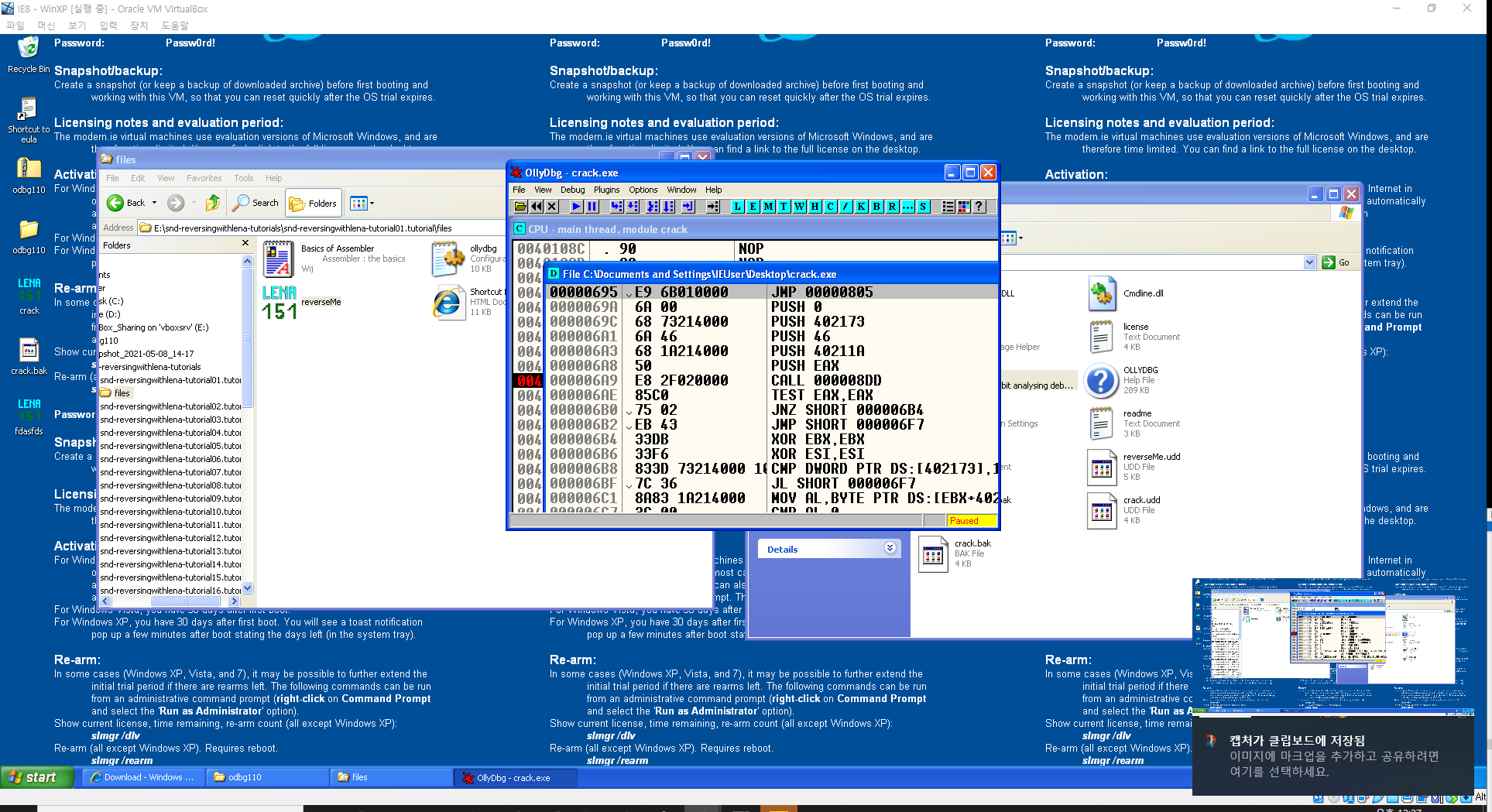Image resolution: width=1492 pixels, height=812 pixels.
Task: Open the Plugins menu in OllyDbg
Action: 606,190
